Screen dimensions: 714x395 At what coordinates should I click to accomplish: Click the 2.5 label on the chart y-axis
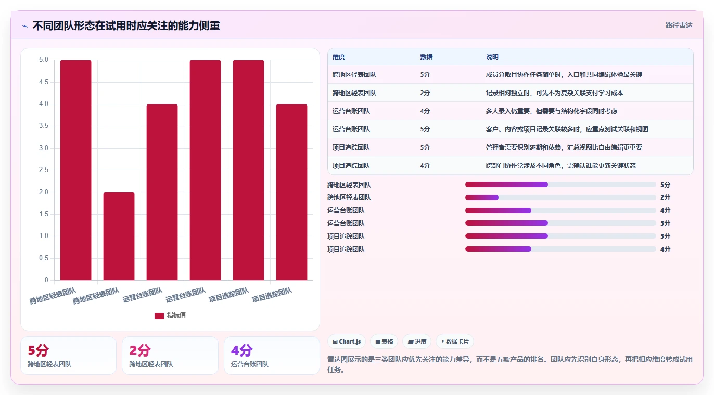click(44, 170)
